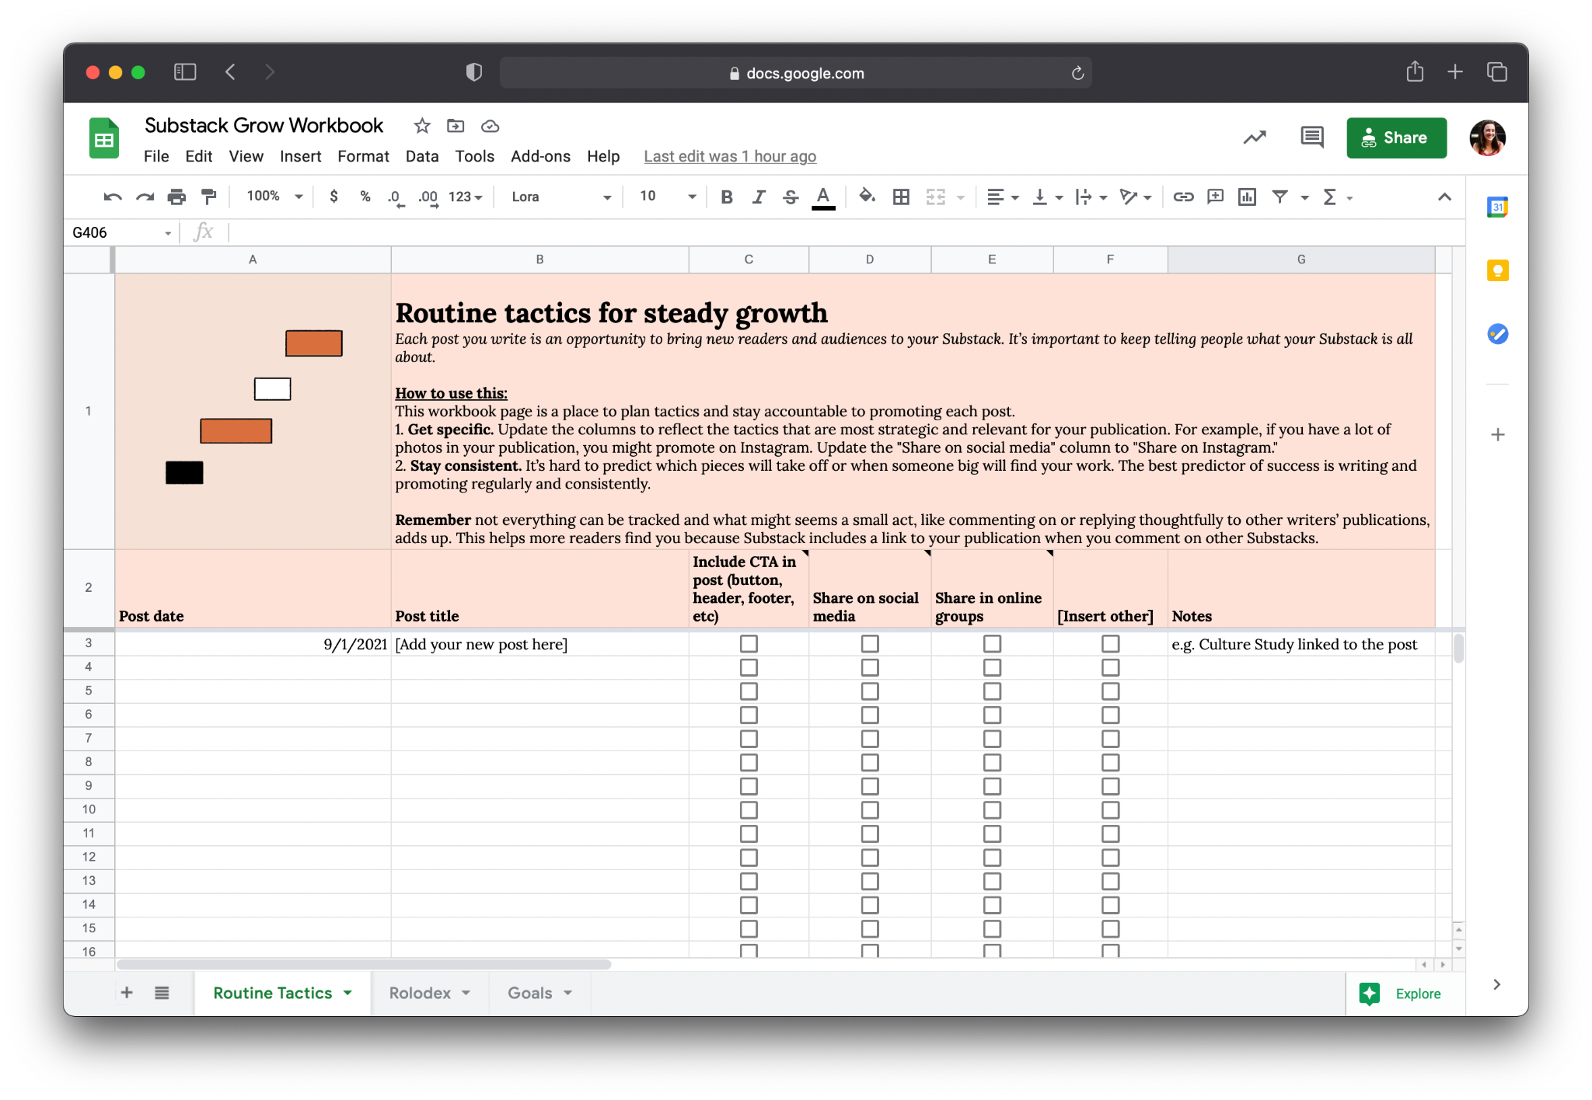Click the G406 name box field
This screenshot has width=1592, height=1100.
(x=120, y=232)
